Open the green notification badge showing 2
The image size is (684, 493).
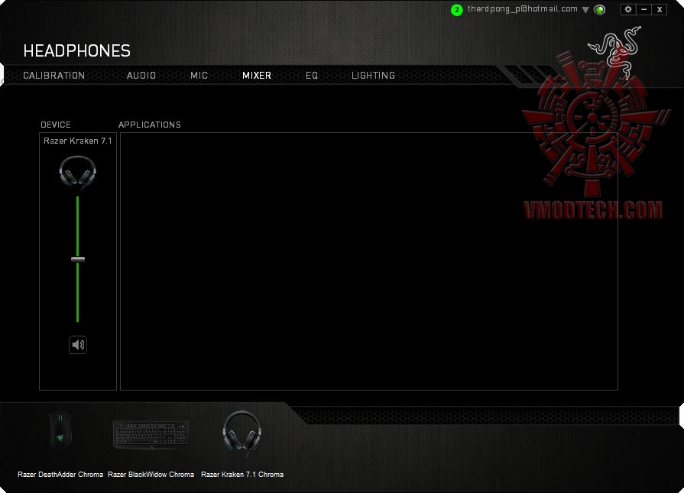pyautogui.click(x=457, y=10)
